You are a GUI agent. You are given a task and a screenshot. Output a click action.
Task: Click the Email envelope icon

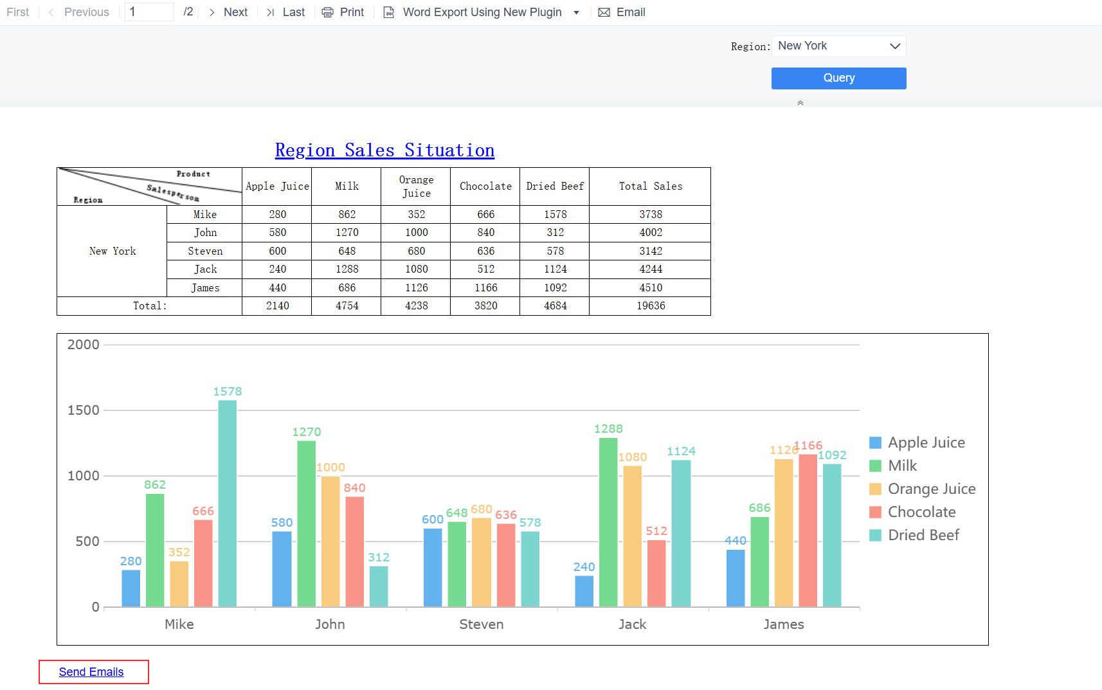(604, 12)
